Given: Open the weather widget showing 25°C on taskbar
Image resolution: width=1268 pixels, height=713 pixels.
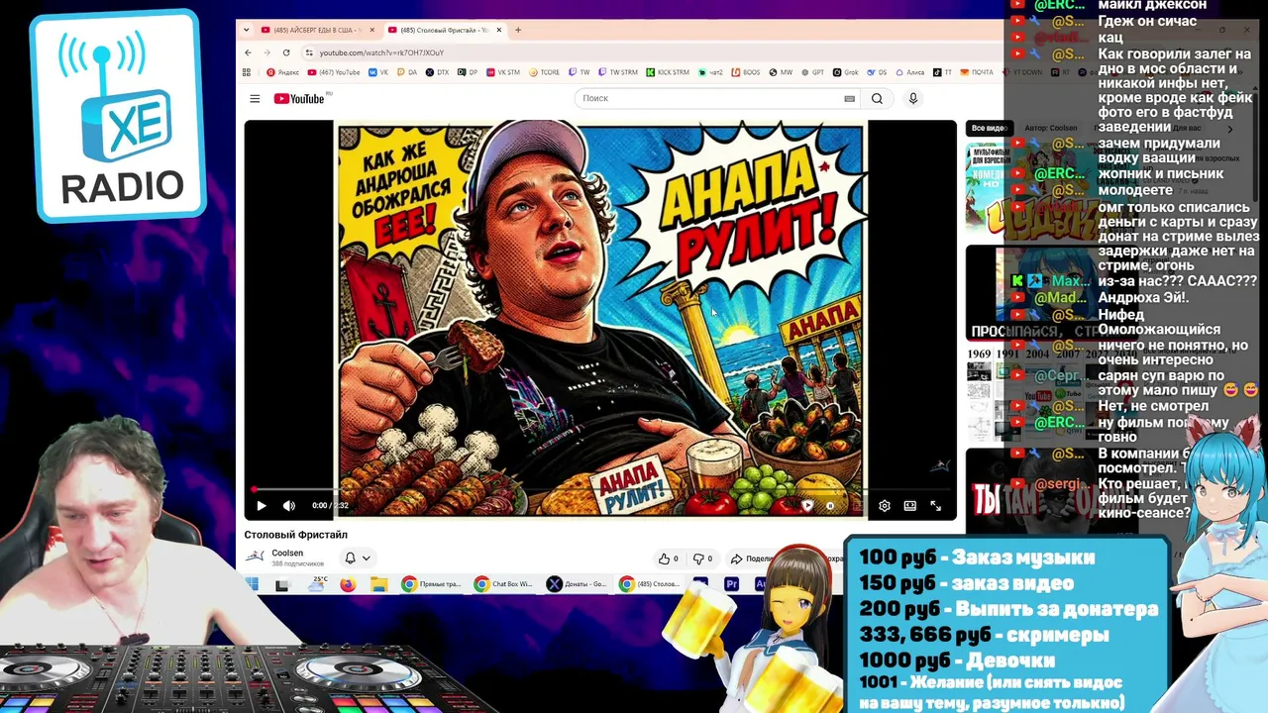Looking at the screenshot, I should pyautogui.click(x=318, y=584).
